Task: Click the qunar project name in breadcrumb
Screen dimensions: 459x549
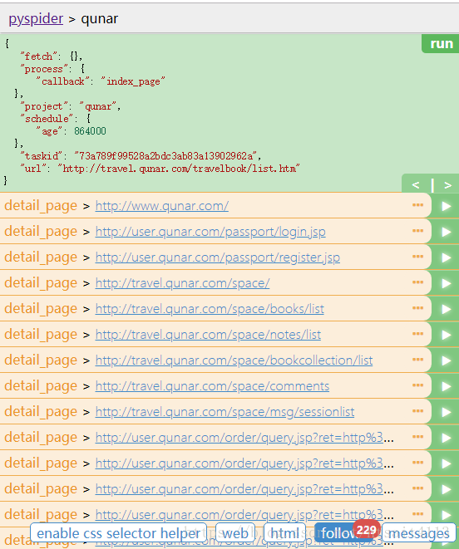Action: point(99,18)
